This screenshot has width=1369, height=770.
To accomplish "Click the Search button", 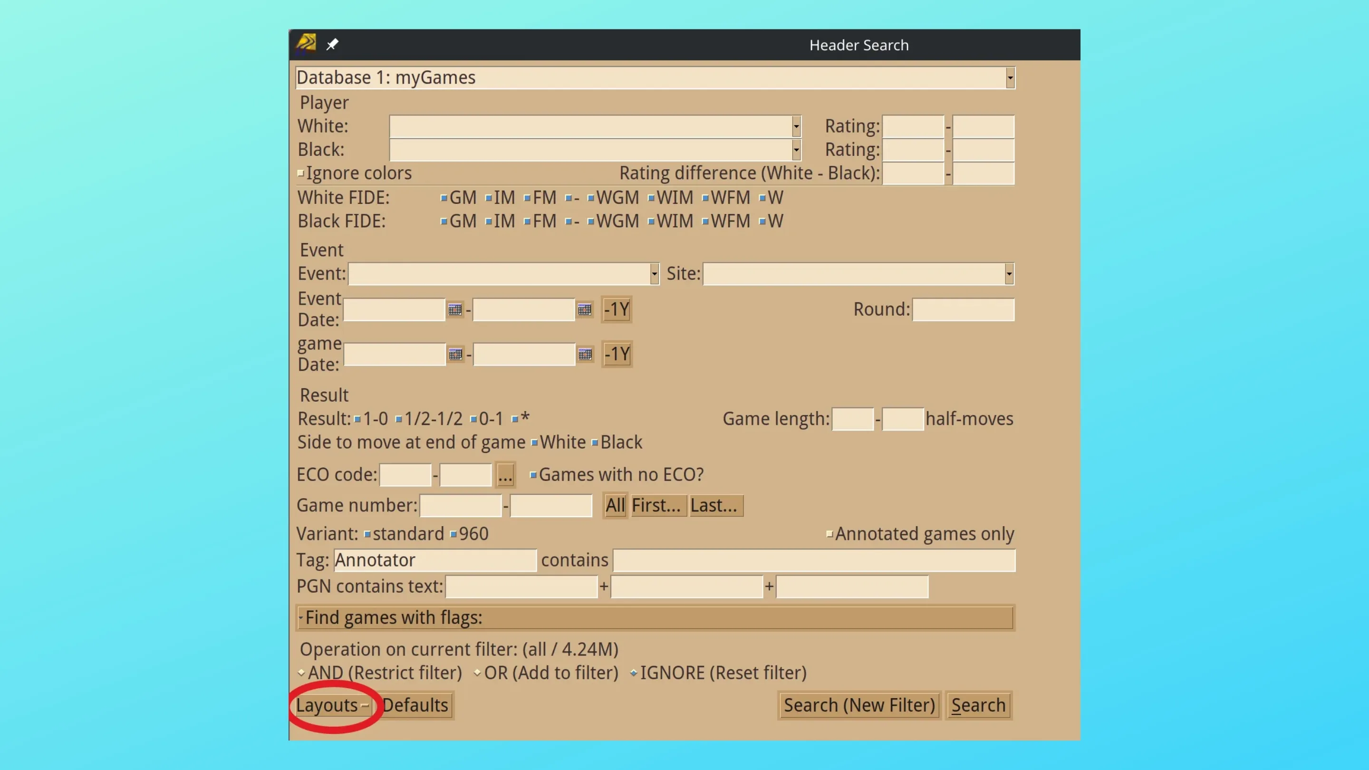I will 978,705.
